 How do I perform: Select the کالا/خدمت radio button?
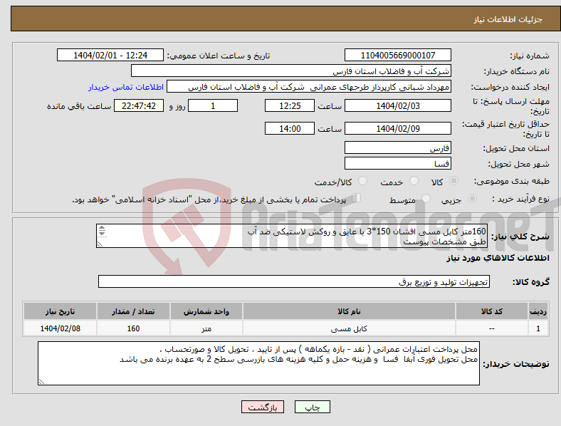362,181
